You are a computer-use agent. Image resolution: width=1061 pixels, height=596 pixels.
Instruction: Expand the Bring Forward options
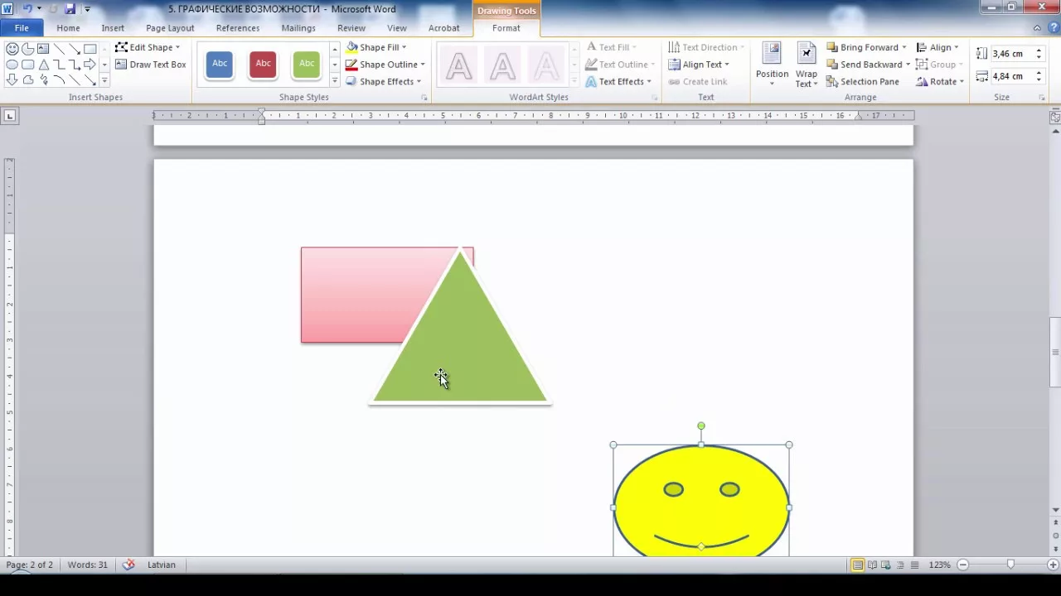(x=904, y=47)
